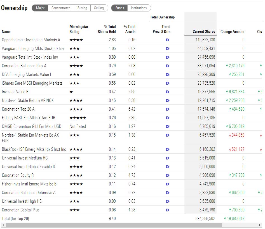Open DFA Emerging Markets Value I trend icon
The height and width of the screenshot is (229, 265).
coord(167,74)
